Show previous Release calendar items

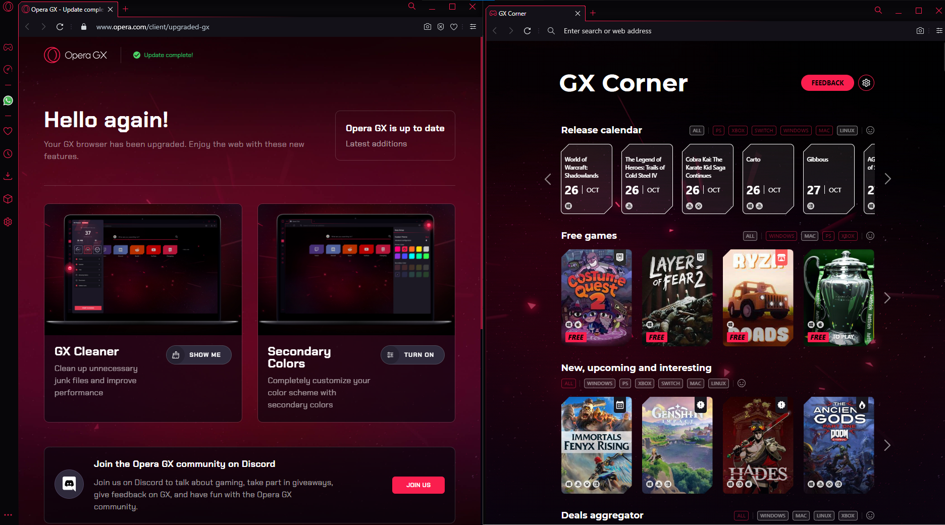pyautogui.click(x=548, y=179)
